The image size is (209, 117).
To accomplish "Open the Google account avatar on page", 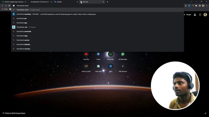I will [x=205, y=15].
